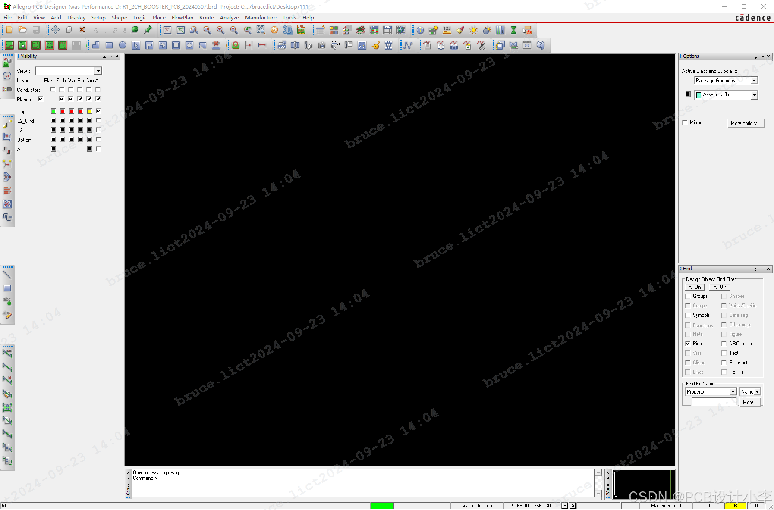
Task: Click the Zoom Out magnifier icon
Action: pos(234,30)
